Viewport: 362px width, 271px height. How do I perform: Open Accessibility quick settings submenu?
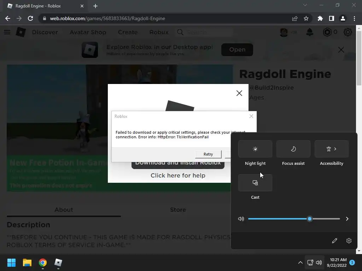(x=332, y=149)
